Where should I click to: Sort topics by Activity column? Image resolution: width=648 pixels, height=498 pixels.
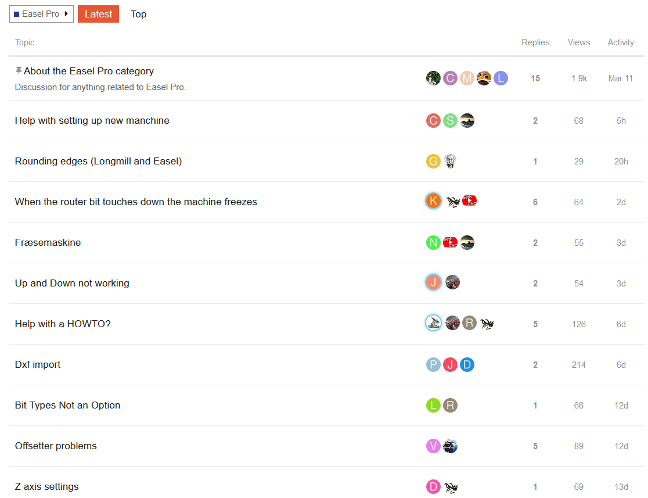620,42
